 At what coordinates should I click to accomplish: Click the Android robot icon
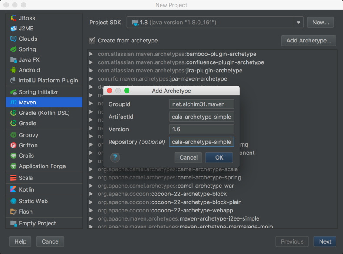pyautogui.click(x=13, y=70)
